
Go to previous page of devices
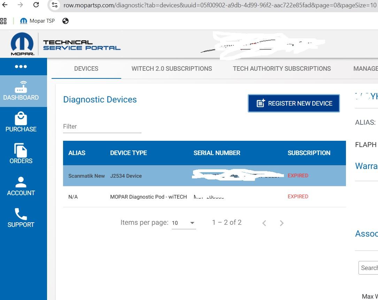264,223
